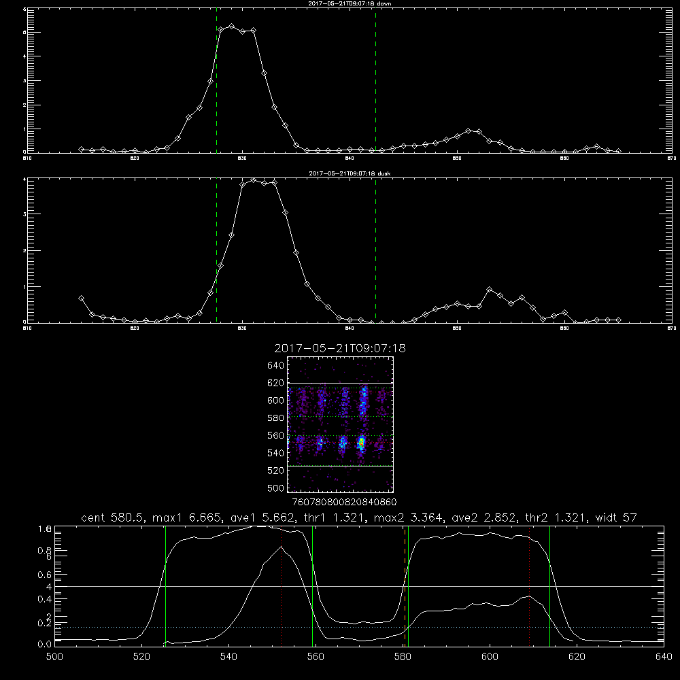This screenshot has height=680, width=680.
Task: Click the left green dashed line in dusk plot
Action: 216,250
